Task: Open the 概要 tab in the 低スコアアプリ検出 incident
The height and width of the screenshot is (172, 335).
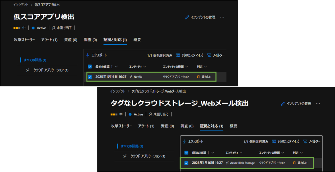Action: pyautogui.click(x=137, y=40)
